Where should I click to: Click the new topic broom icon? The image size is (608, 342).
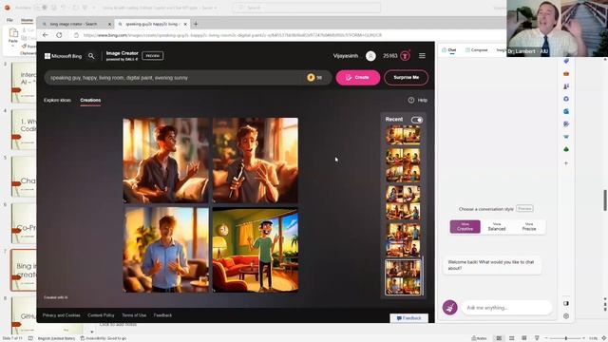point(449,308)
